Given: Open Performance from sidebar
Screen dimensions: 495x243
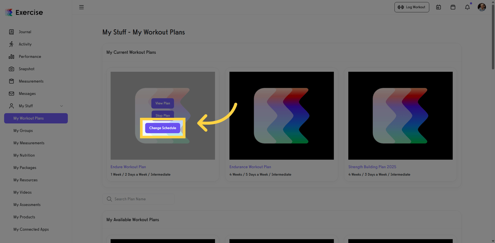Looking at the screenshot, I should point(30,56).
